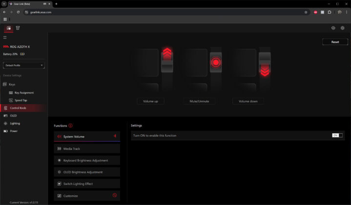Screen dimensions: 351x205
Task: Reload the browser page
Action: point(18,12)
